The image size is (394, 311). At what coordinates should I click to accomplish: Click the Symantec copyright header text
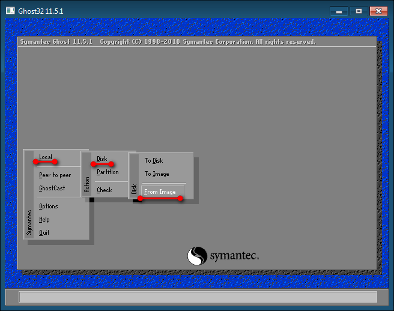click(168, 41)
